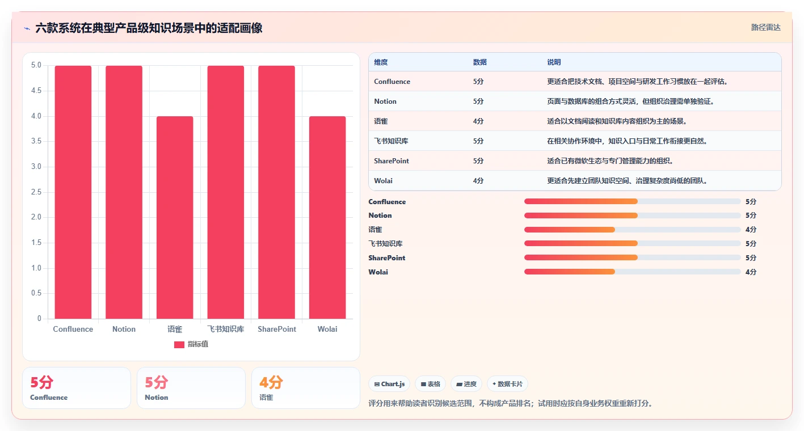Open the Notion 5分 data card
Viewport: 804px width, 431px height.
191,388
